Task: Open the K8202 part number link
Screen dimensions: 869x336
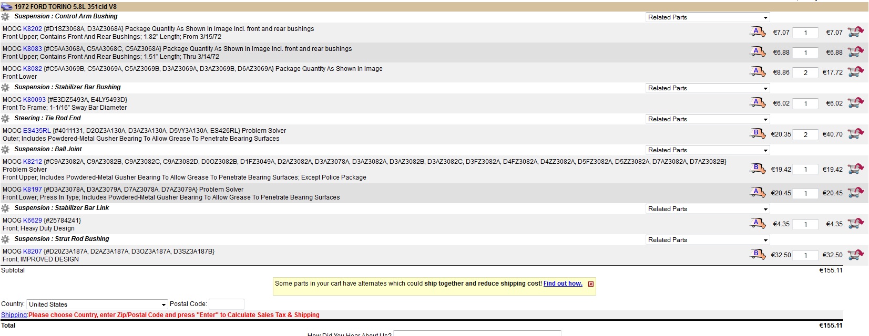Action: tap(33, 29)
